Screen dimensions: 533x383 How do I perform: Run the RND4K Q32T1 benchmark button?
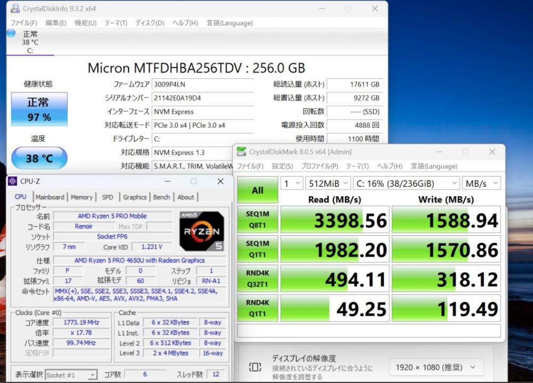tap(257, 278)
